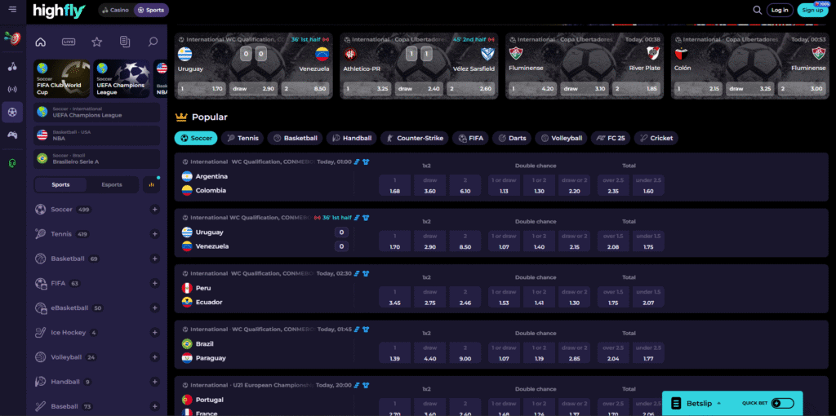This screenshot has height=416, width=836.
Task: Click the eBasketball icon in sports list
Action: (40, 308)
